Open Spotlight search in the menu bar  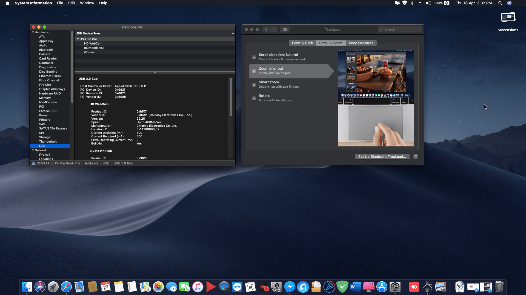pos(500,3)
